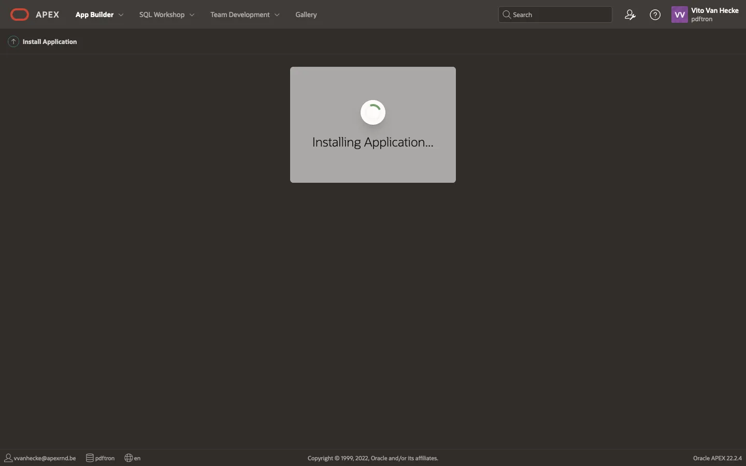This screenshot has width=746, height=466.
Task: Click the Vito Van Hecke account name
Action: tap(714, 10)
